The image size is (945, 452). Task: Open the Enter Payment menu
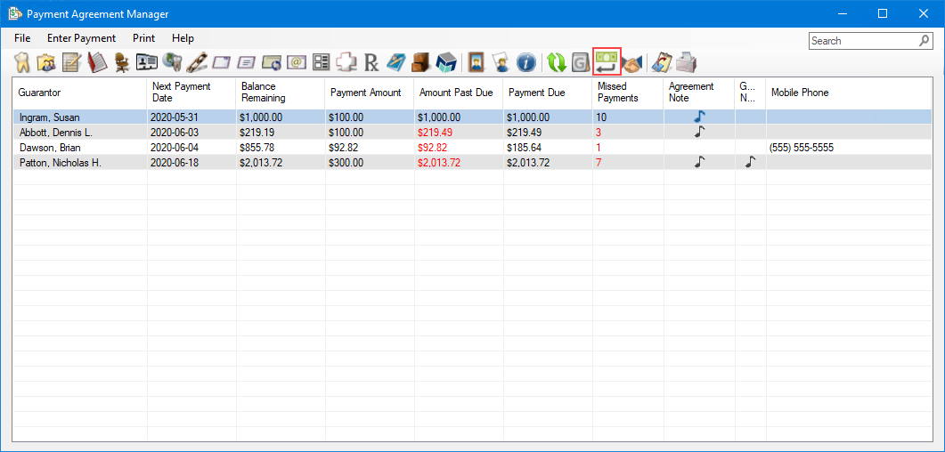tap(81, 38)
